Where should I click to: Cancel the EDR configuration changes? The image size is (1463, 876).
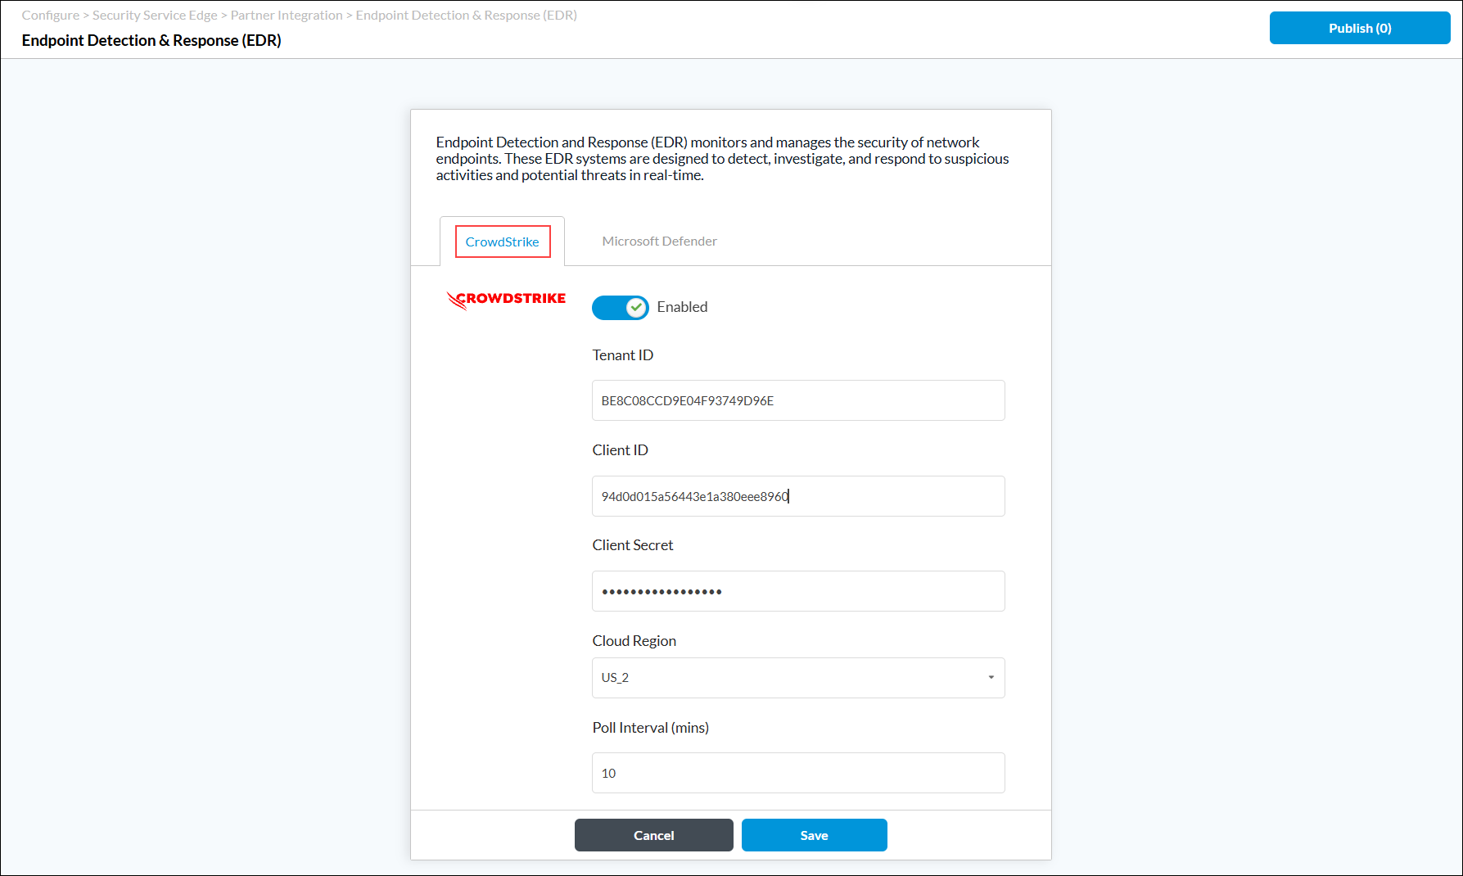coord(653,835)
